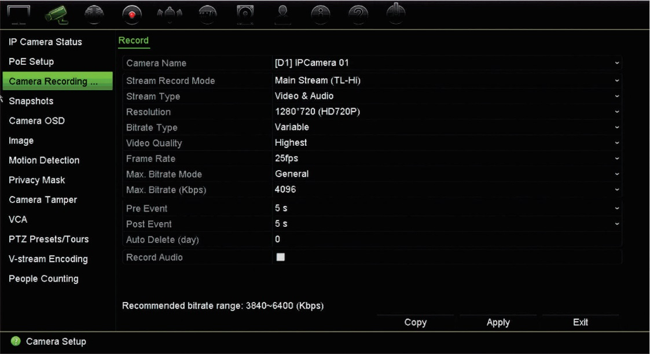
Task: Select the green Camera Setup icon
Action: point(56,14)
